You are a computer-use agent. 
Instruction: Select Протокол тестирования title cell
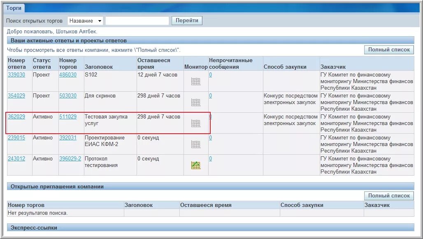click(x=110, y=165)
